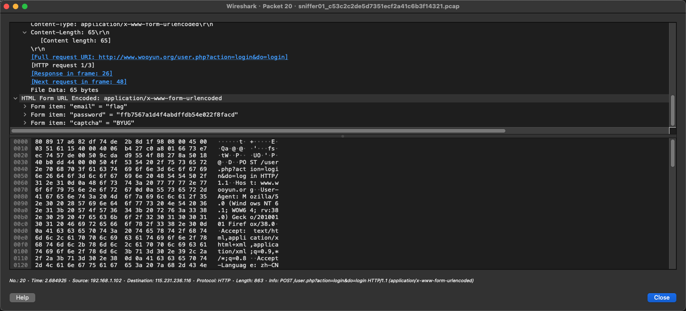Click the Help button
The width and height of the screenshot is (686, 311).
(22, 298)
